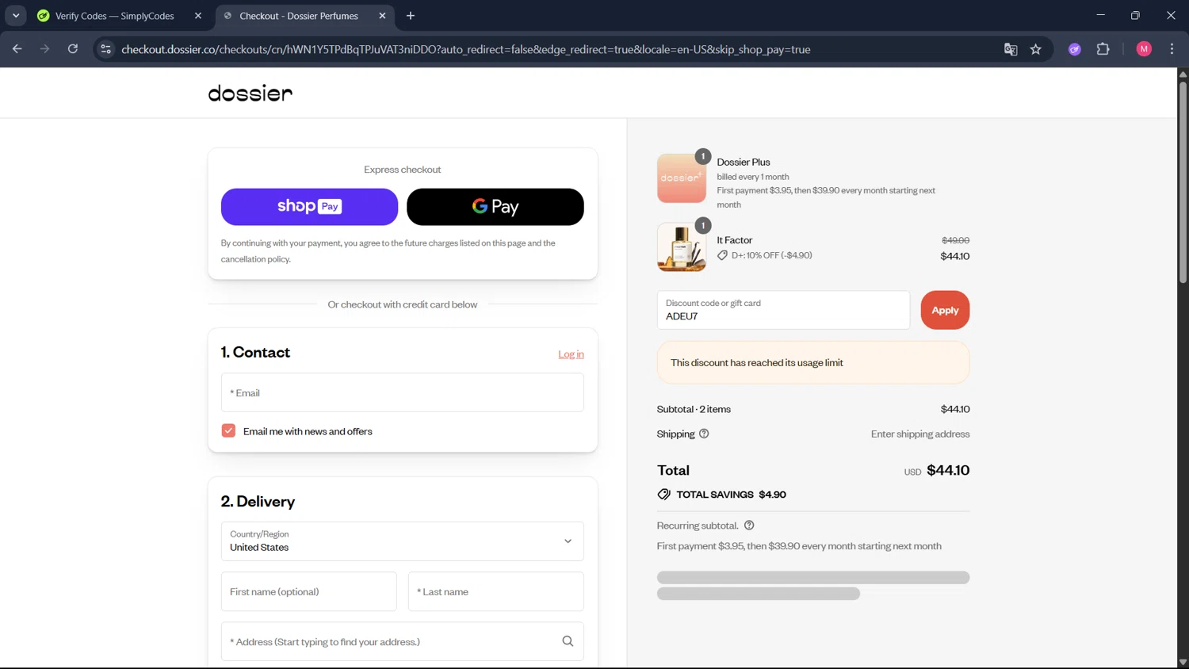Go forward in browser history
The image size is (1189, 669).
pyautogui.click(x=45, y=49)
